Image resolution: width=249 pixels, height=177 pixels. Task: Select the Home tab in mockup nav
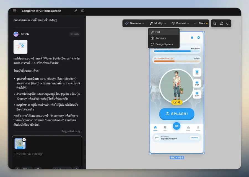click(x=155, y=128)
